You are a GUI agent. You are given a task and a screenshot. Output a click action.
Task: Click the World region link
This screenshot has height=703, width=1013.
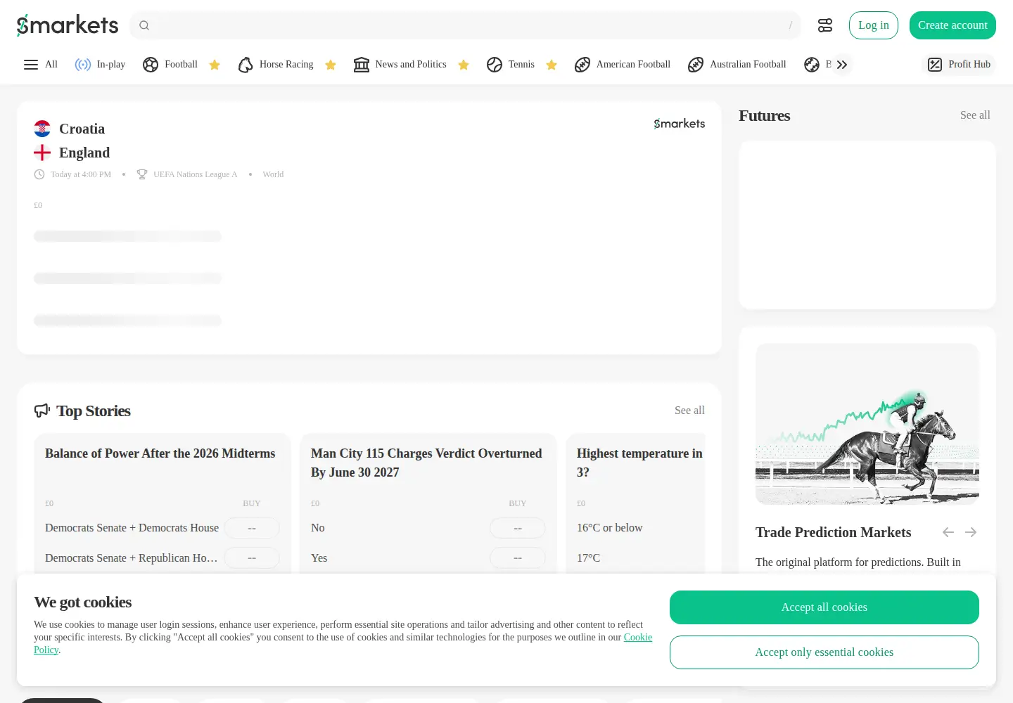273,174
